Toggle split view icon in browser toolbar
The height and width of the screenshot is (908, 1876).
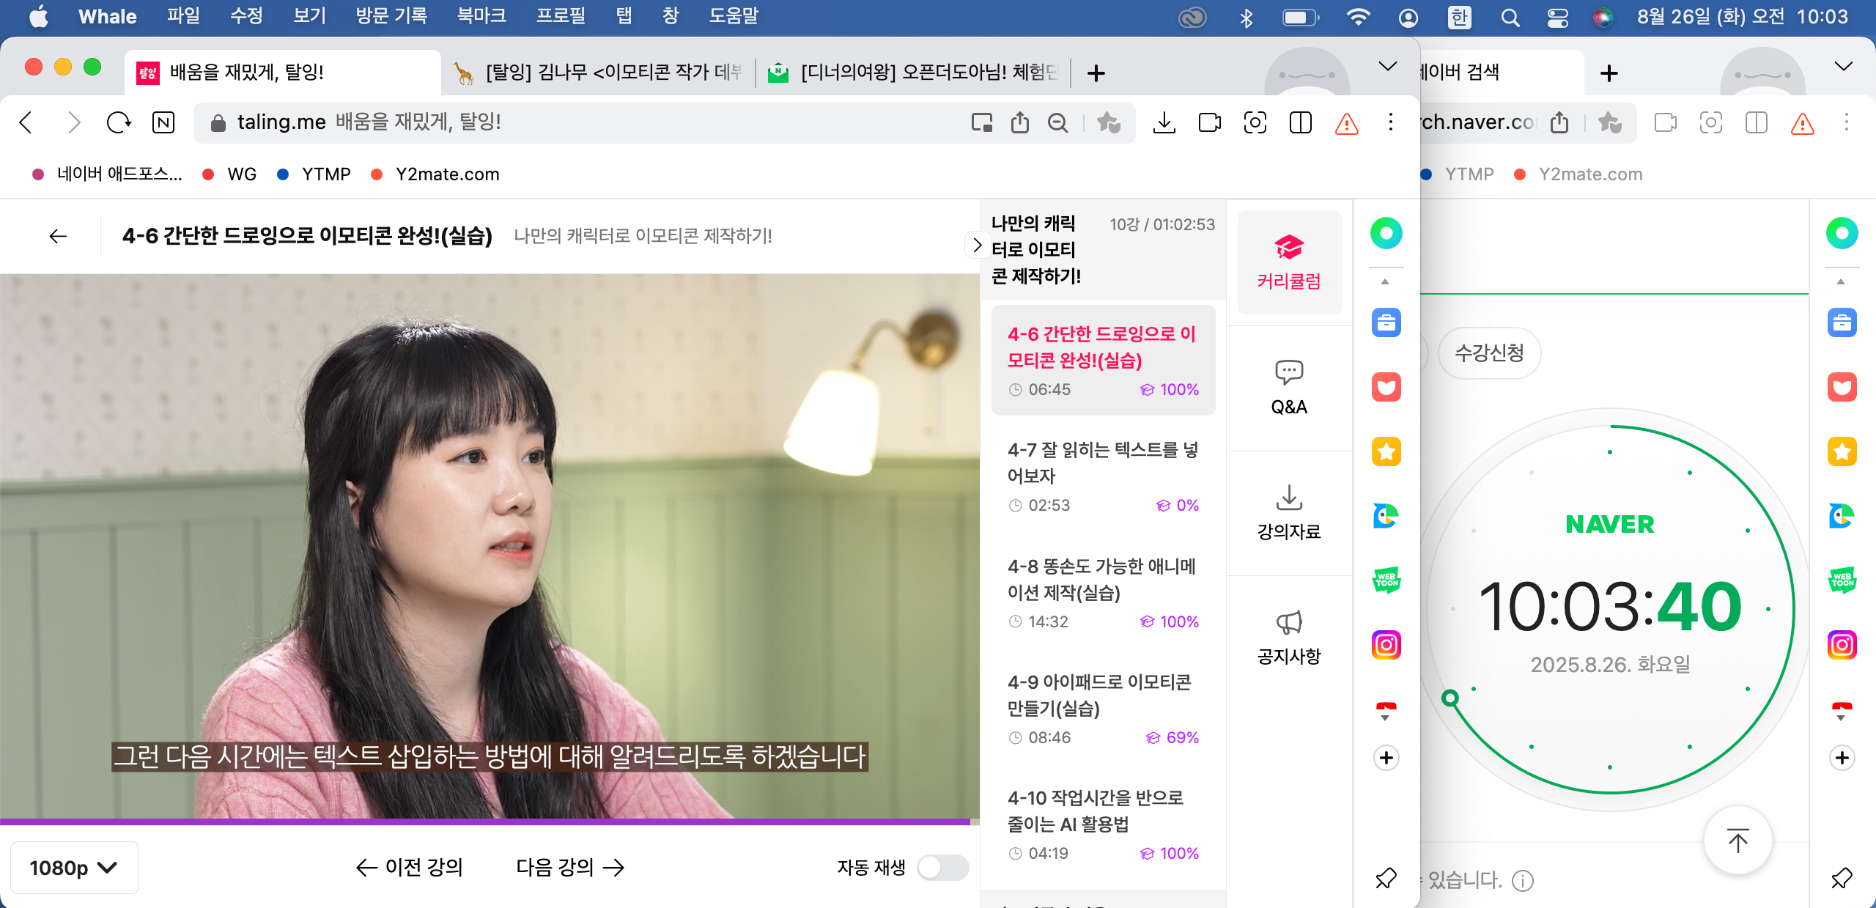(x=1300, y=122)
